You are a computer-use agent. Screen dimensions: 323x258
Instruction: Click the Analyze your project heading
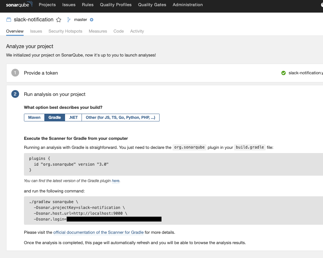(x=30, y=46)
